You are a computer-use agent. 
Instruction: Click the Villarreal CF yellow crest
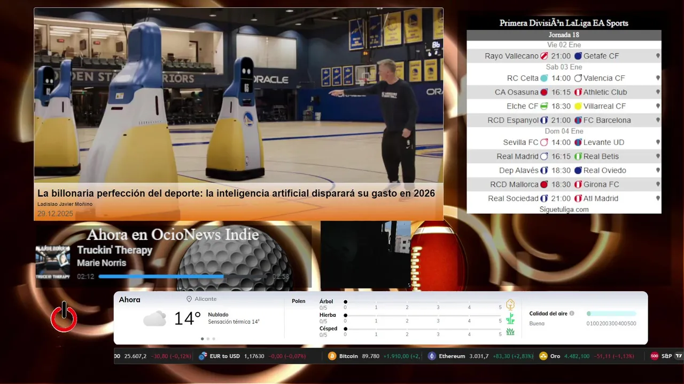pos(578,106)
